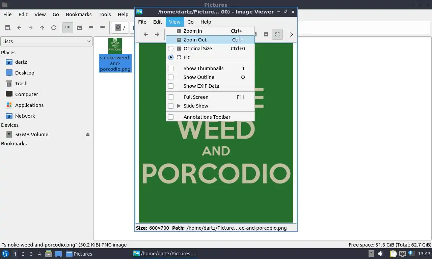This screenshot has width=432, height=259.
Task: Choose Zoom Out from View menu
Action: pyautogui.click(x=210, y=40)
